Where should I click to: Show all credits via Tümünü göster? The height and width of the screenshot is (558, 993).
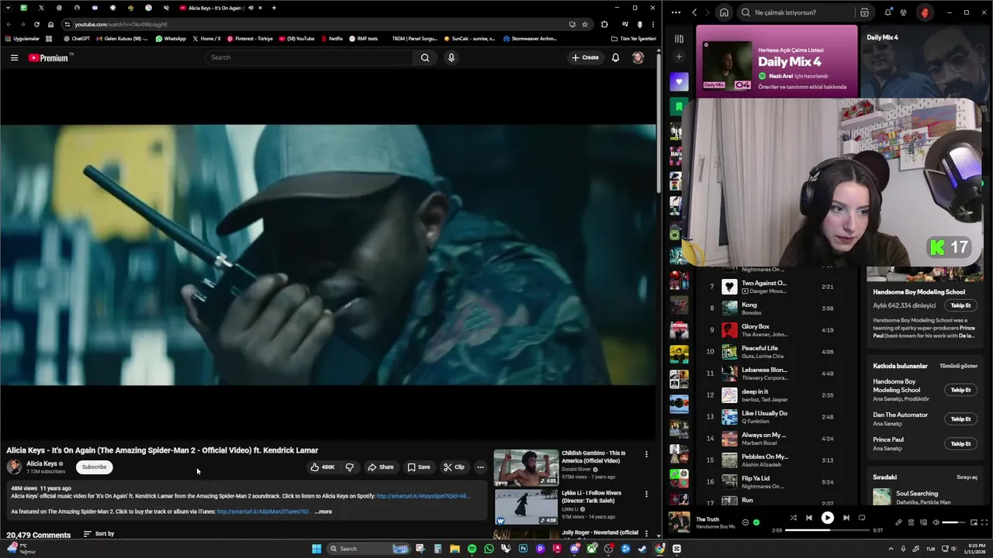click(x=958, y=366)
